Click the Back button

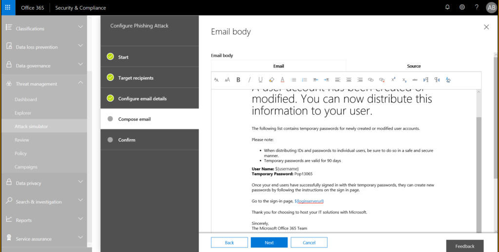click(x=230, y=242)
